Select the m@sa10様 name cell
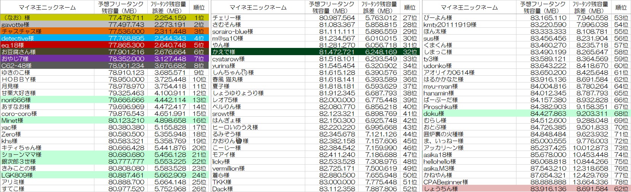The height and width of the screenshot is (192, 631). tap(258, 38)
